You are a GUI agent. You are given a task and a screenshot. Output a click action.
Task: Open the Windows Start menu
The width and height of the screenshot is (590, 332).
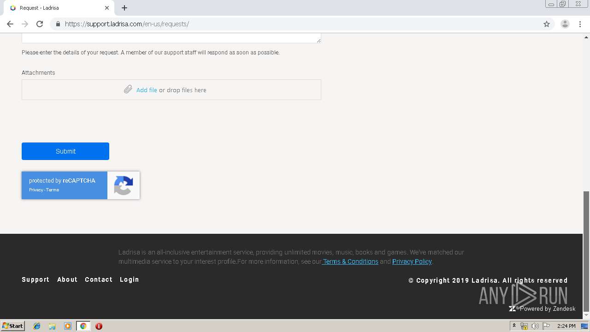tap(13, 326)
